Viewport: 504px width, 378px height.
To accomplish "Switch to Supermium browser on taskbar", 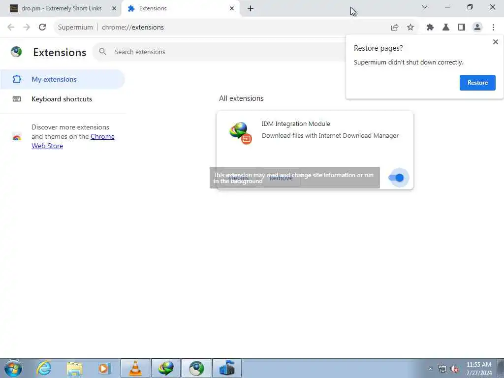I will (x=196, y=368).
